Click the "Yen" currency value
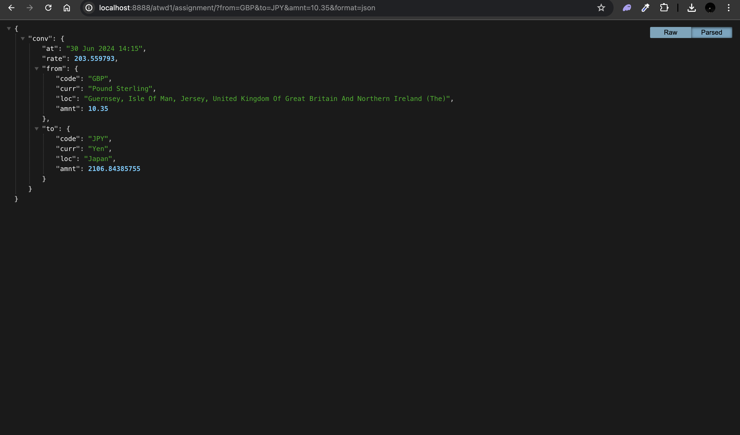 pos(98,149)
